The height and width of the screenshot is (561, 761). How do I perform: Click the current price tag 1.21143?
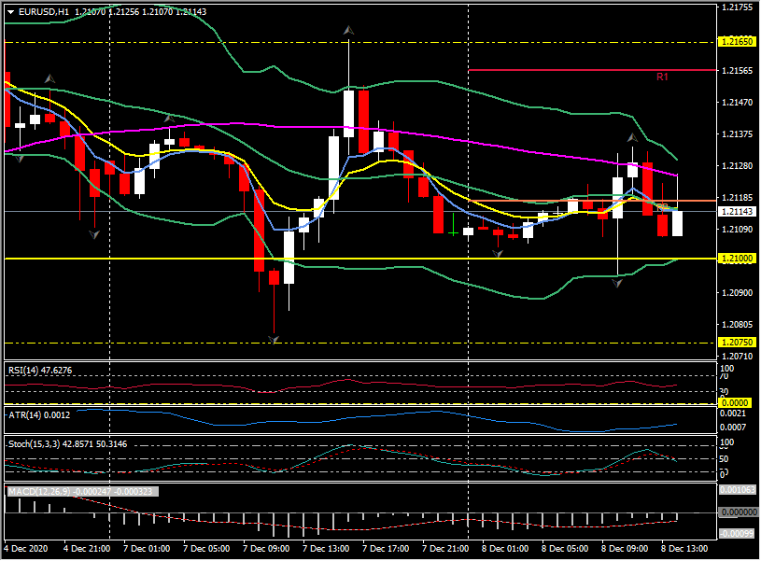[737, 212]
